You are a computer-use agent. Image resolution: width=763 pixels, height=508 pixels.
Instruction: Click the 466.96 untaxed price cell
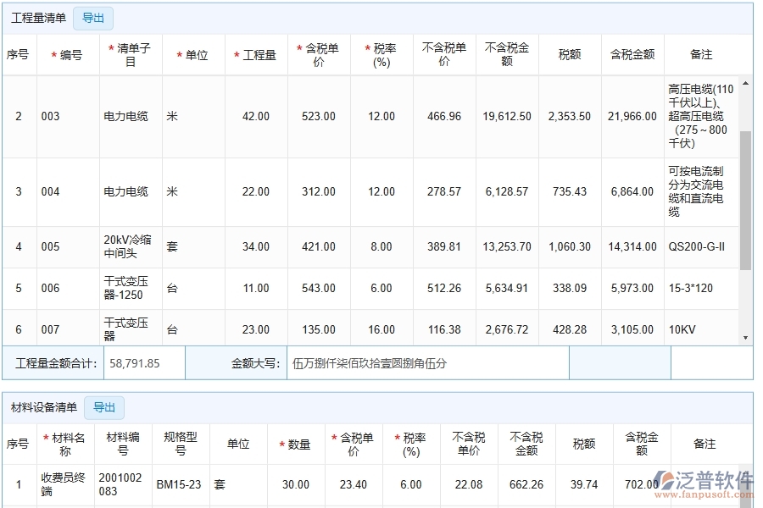(444, 117)
